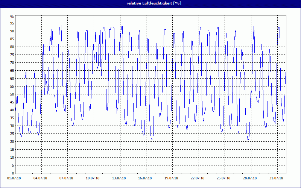Image resolution: width=301 pixels, height=188 pixels.
Task: Click the chart title 'relative Luftfeuchtigkeit [%]'
Action: tap(154, 3)
